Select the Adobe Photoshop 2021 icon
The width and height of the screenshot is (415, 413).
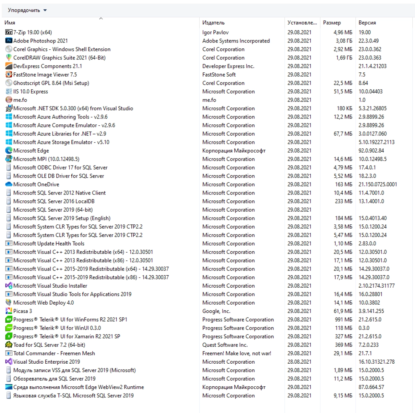[9, 41]
